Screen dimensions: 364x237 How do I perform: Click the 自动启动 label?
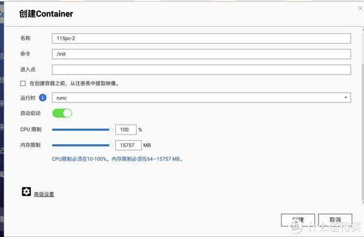coord(30,113)
